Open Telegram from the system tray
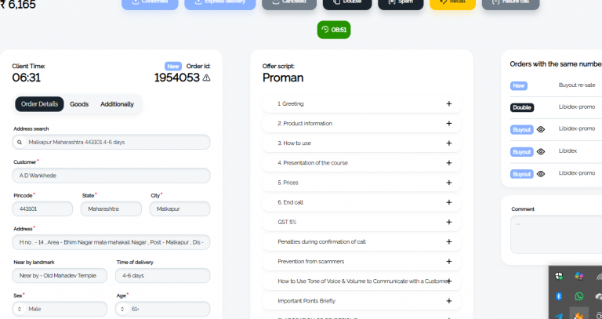 [x=559, y=317]
